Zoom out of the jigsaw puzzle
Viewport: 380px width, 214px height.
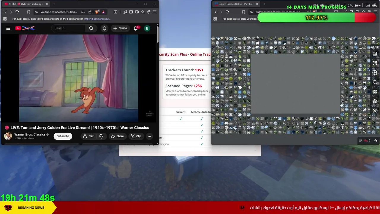(x=375, y=82)
